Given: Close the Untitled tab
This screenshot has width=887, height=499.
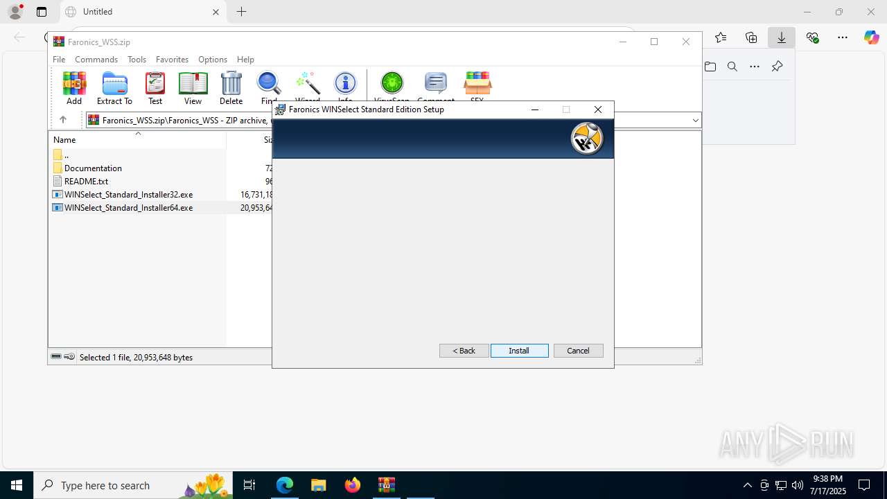Looking at the screenshot, I should [x=216, y=12].
